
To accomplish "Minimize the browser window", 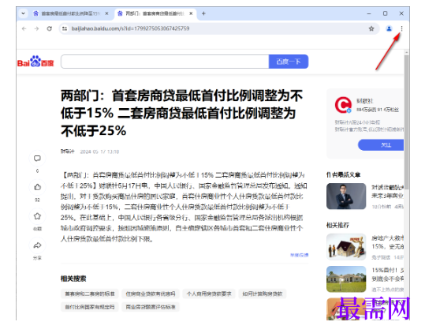I will pyautogui.click(x=369, y=13).
